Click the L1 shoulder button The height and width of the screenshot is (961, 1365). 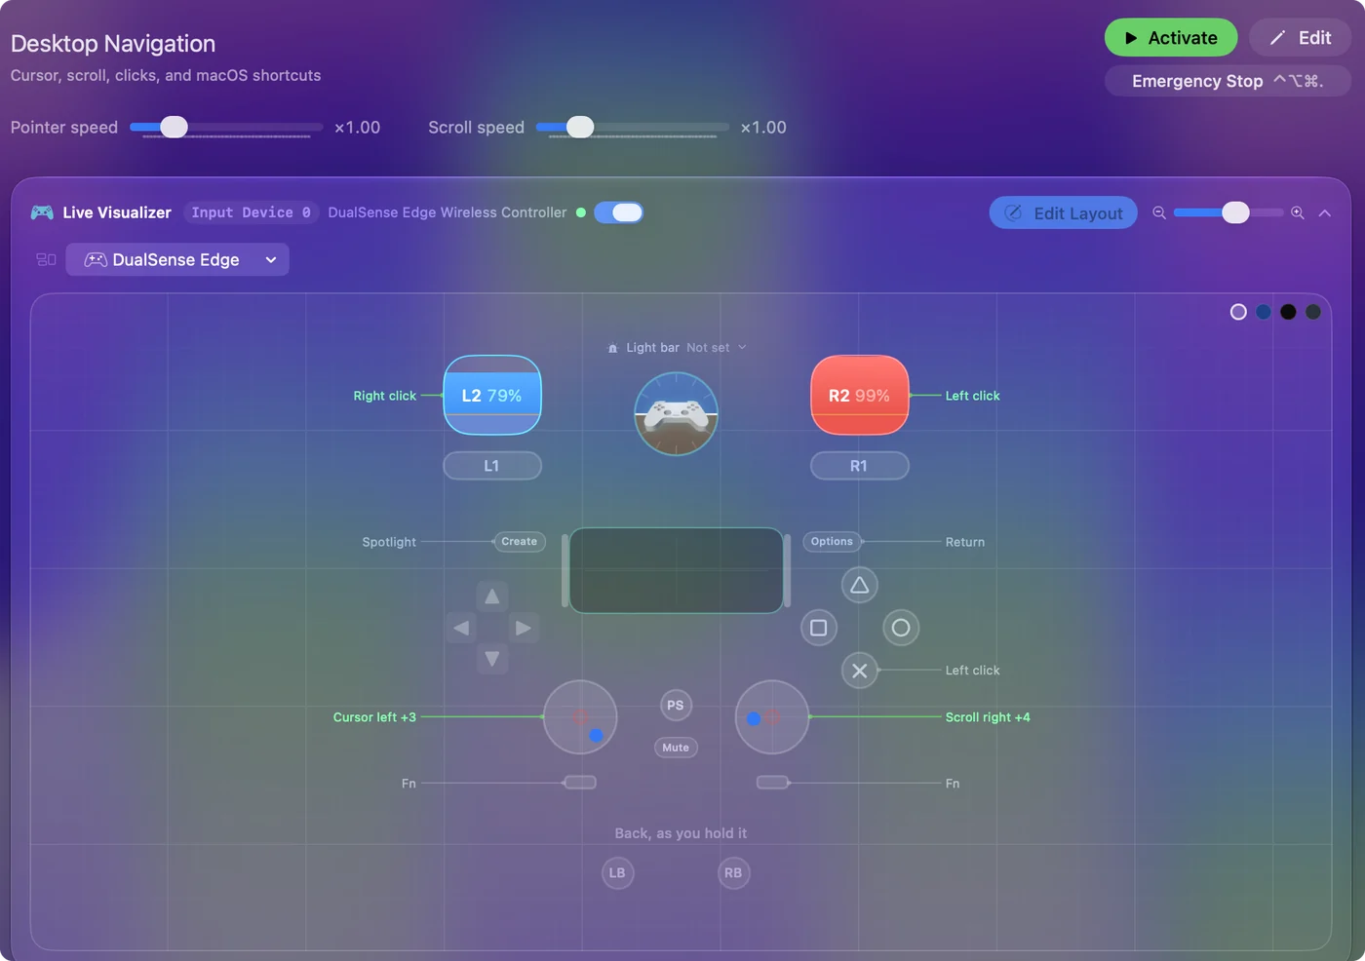coord(492,466)
